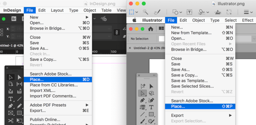The height and width of the screenshot is (125, 256).
Task: Toggle the constrain proportions chain-link icon in InDesign
Action: click(117, 33)
